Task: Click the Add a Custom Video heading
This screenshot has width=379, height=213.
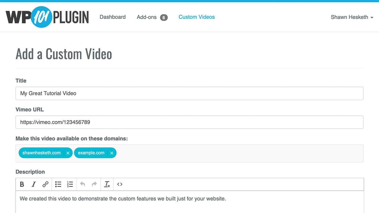Action: click(x=64, y=54)
